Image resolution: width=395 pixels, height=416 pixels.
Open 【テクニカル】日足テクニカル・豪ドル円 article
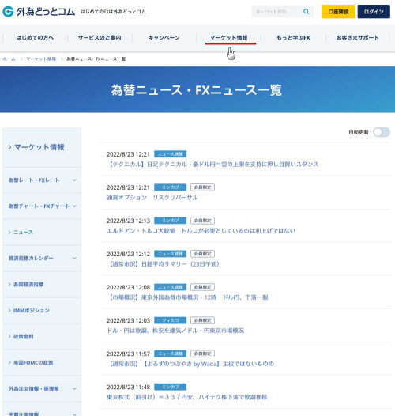213,165
